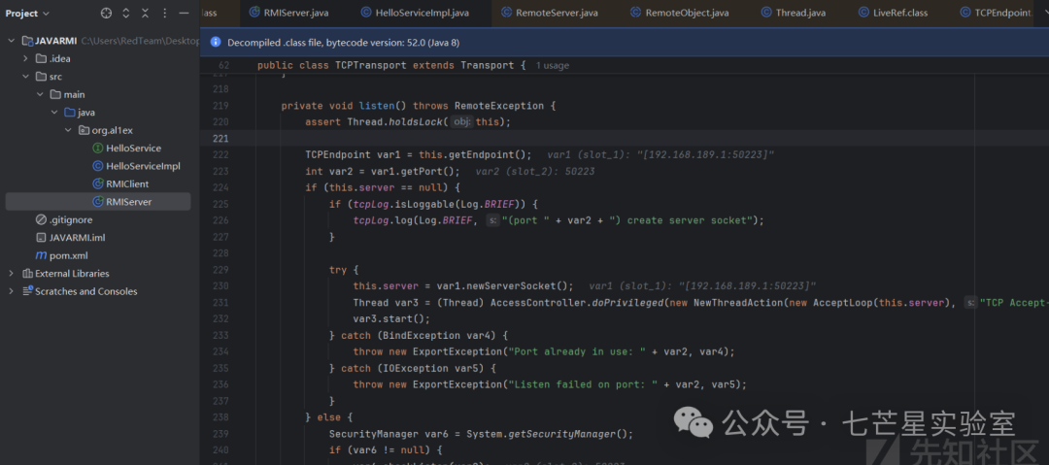This screenshot has width=1049, height=465.
Task: Click the pom.xml Maven icon
Action: (x=41, y=255)
